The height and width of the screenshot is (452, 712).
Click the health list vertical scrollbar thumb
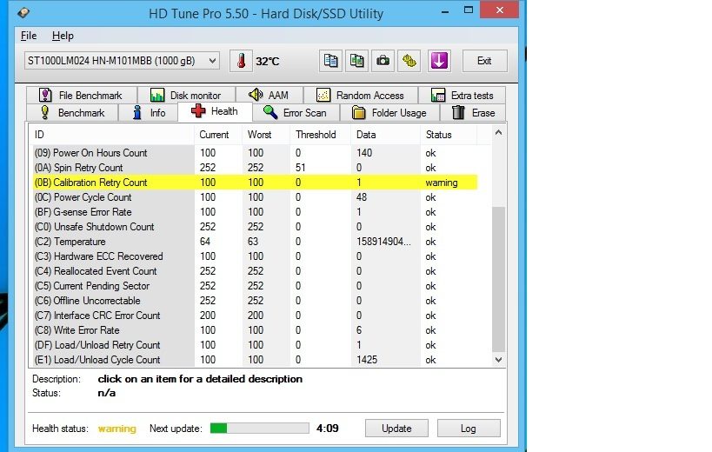click(499, 279)
